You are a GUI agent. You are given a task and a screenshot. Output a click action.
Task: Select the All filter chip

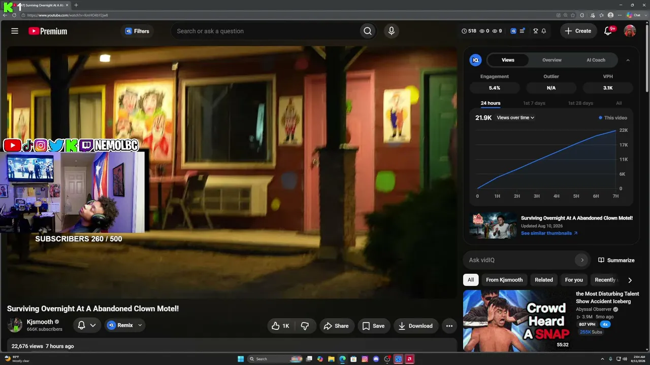[x=471, y=280]
